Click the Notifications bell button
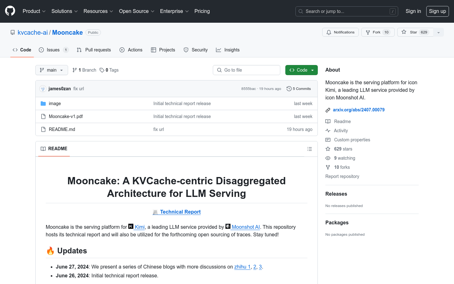 [x=340, y=32]
